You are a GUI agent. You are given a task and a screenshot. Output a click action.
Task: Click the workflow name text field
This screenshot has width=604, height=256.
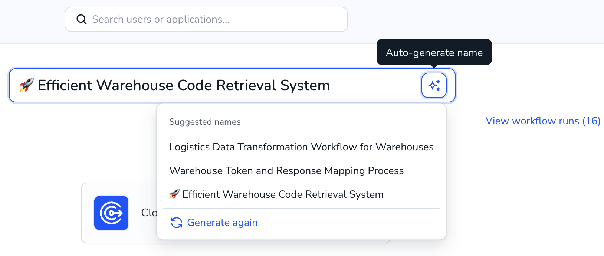click(x=232, y=85)
